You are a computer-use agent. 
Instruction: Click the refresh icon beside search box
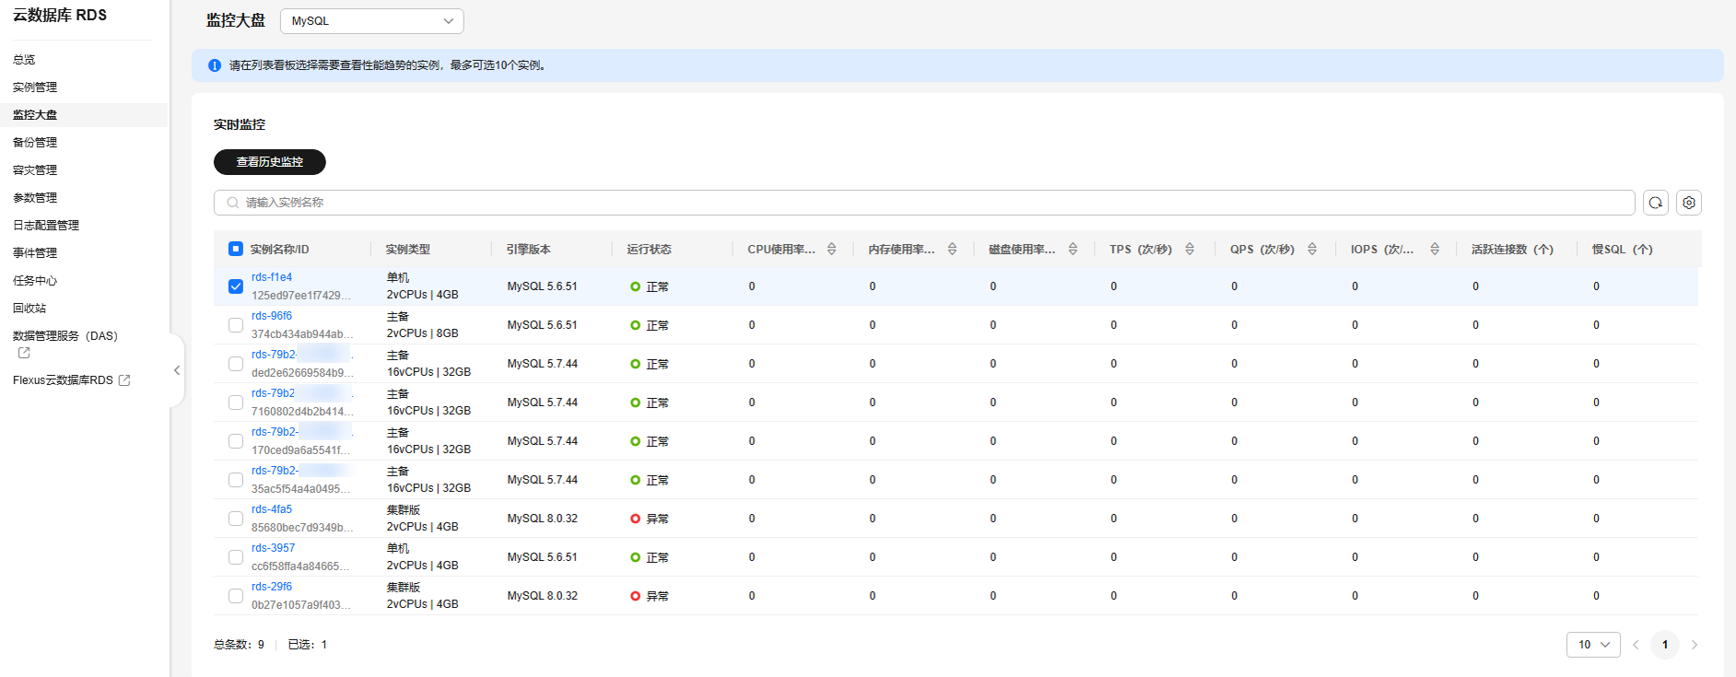pyautogui.click(x=1656, y=203)
